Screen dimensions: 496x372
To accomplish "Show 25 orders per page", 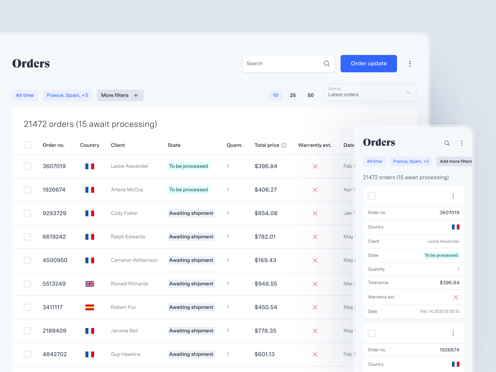I will [x=293, y=95].
